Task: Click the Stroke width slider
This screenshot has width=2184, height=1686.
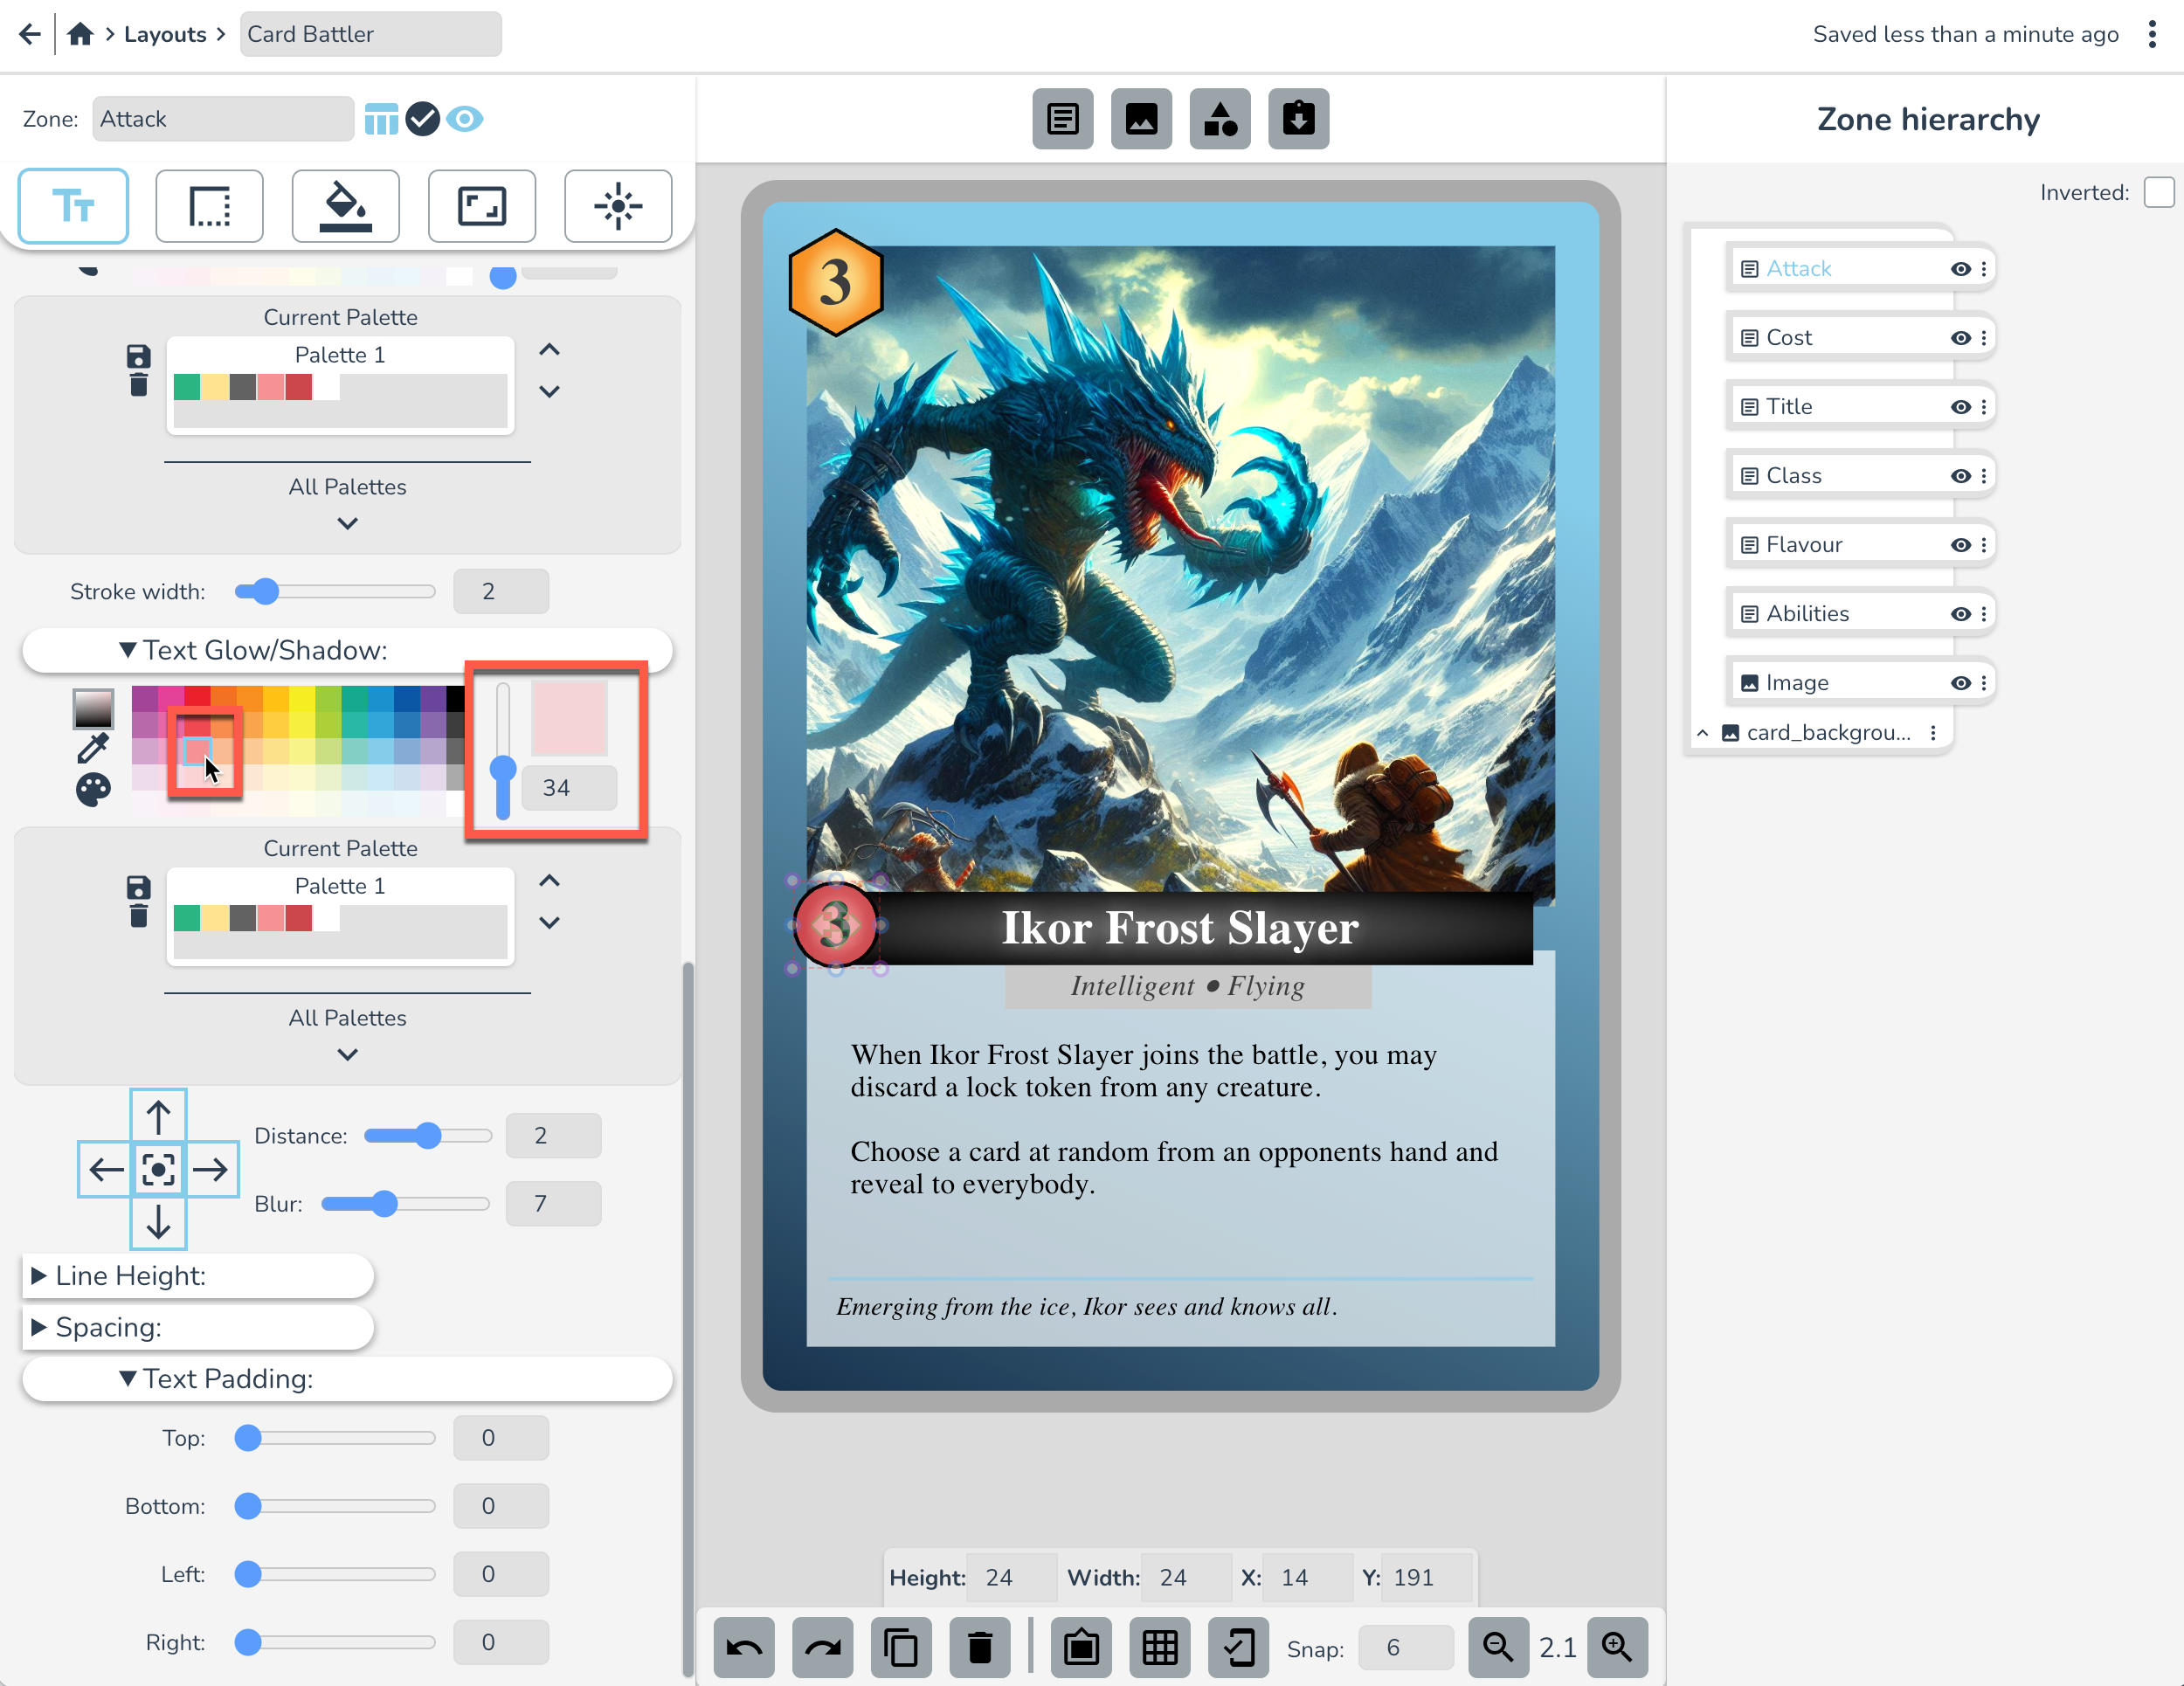Action: coord(335,591)
